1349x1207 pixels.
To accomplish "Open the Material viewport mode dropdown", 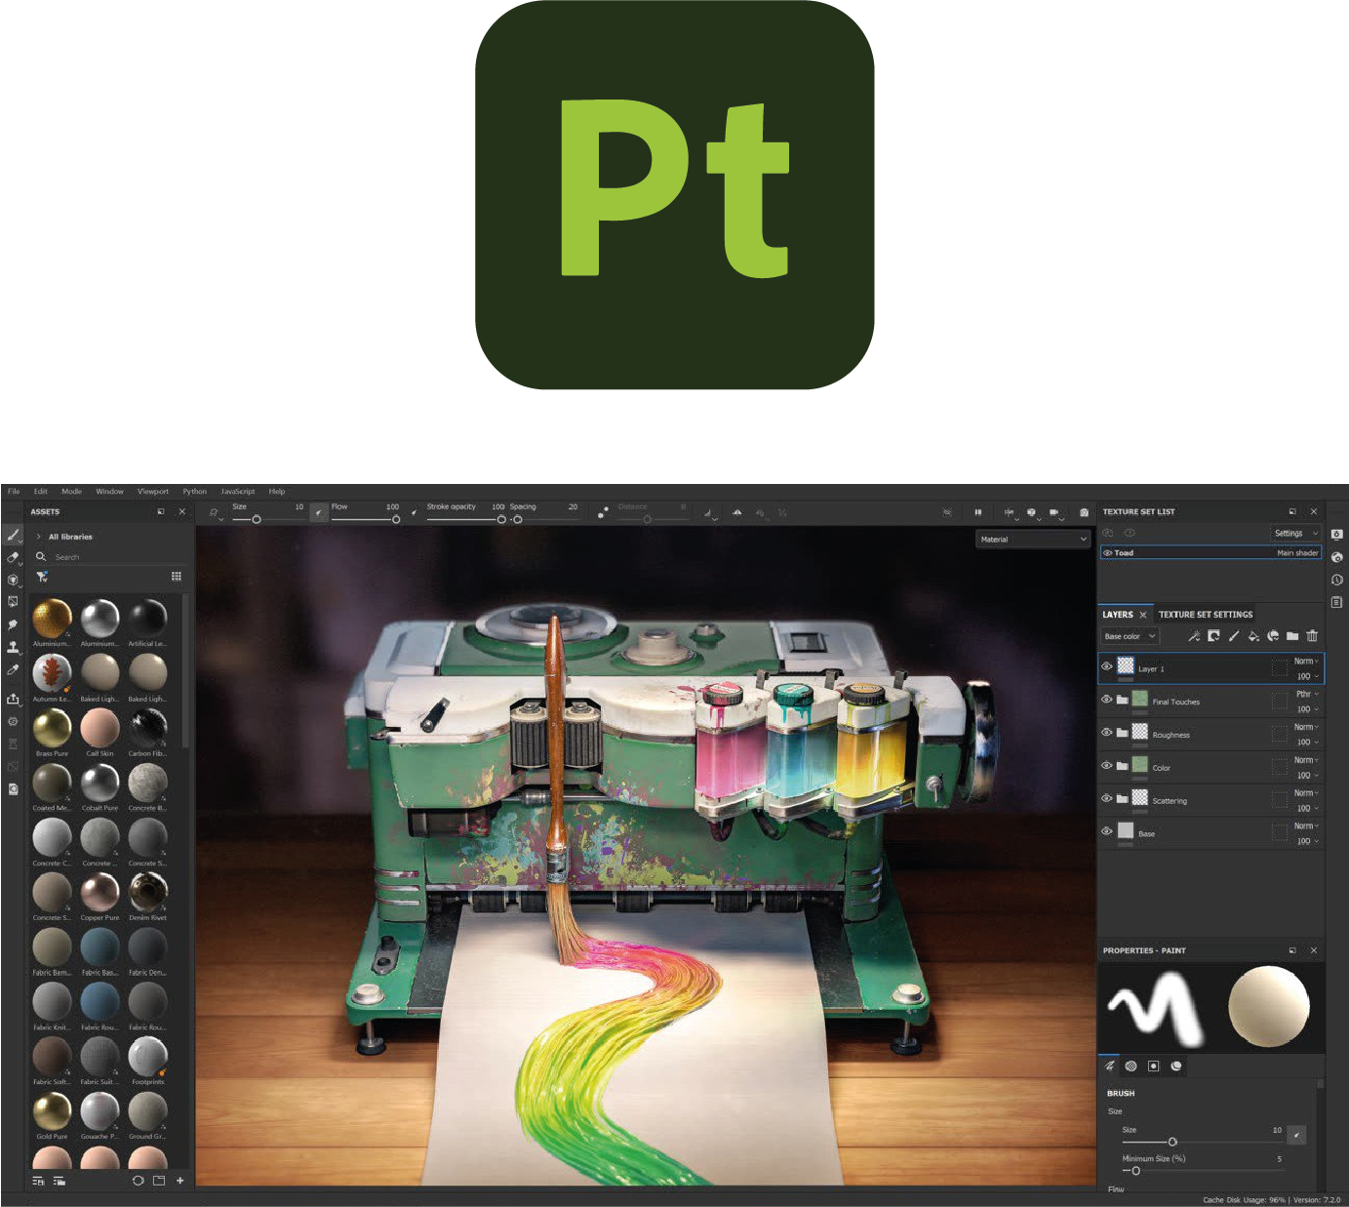I will tap(1033, 540).
